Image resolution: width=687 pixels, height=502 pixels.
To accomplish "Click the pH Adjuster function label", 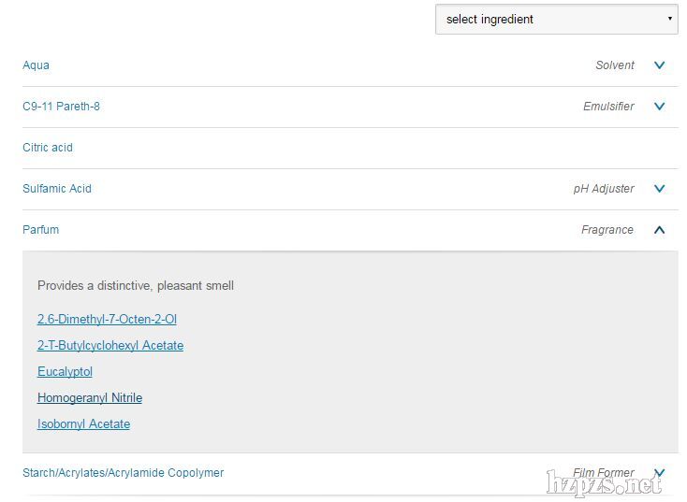I will [603, 189].
